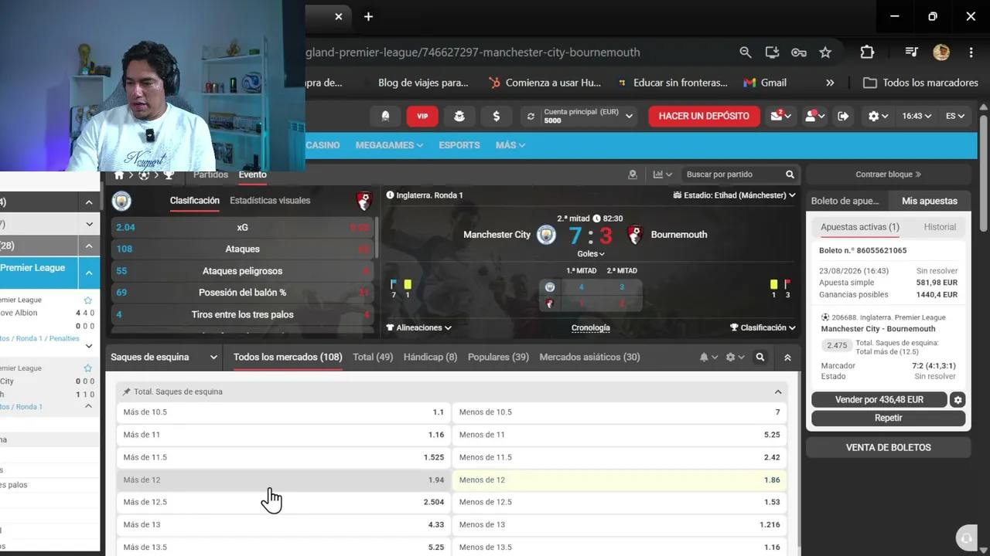990x556 pixels.
Task: Click the logout arrow icon
Action: [843, 116]
